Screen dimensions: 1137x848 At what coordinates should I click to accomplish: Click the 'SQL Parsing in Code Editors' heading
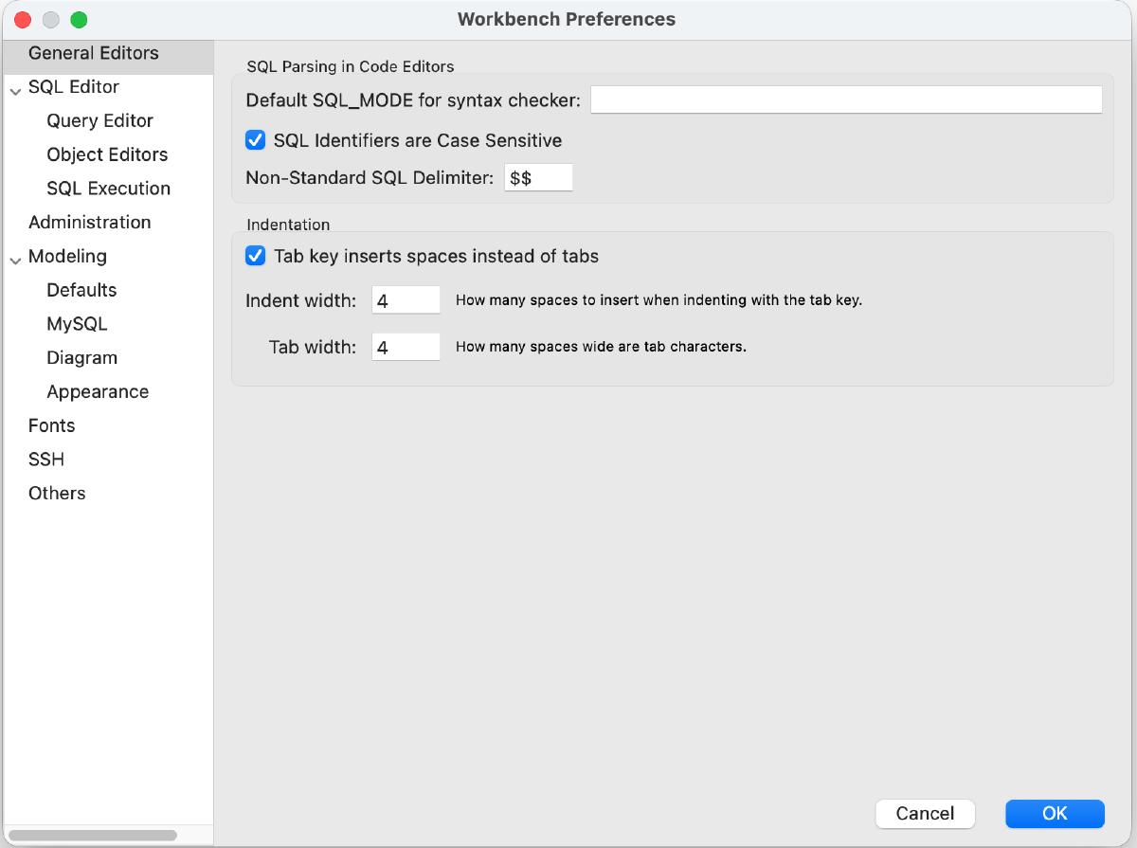click(351, 67)
